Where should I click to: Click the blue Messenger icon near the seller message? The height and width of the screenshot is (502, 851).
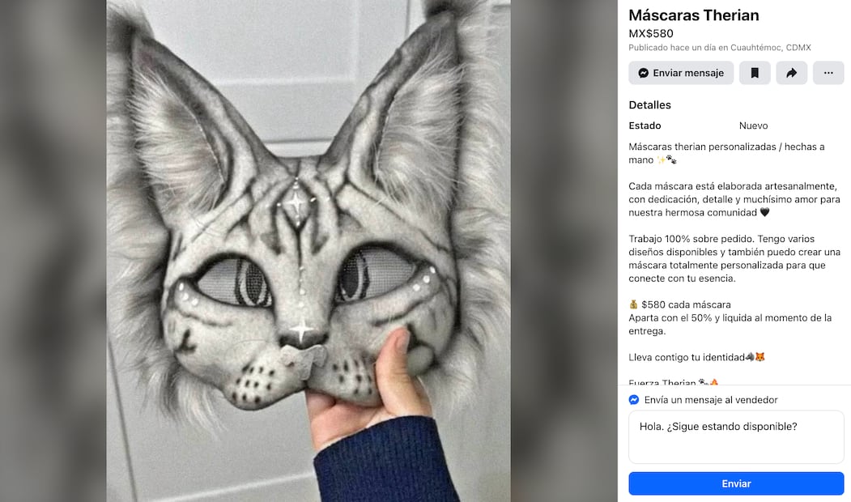(634, 399)
